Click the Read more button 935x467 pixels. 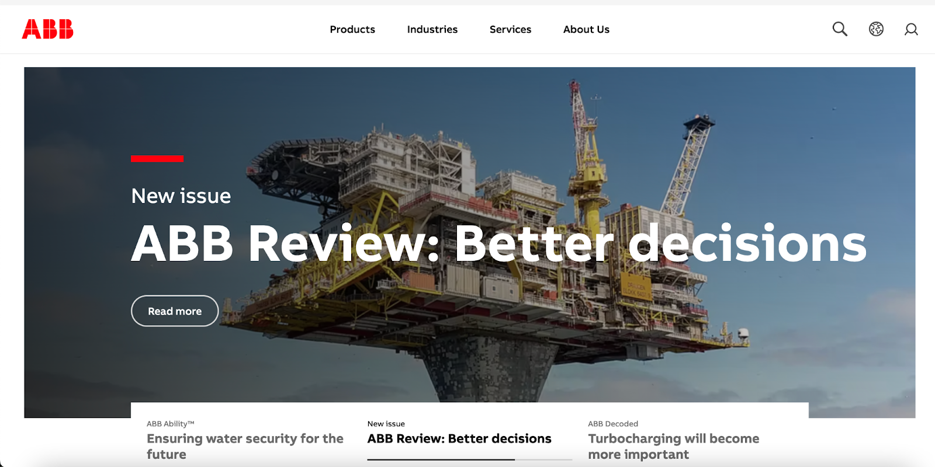175,311
